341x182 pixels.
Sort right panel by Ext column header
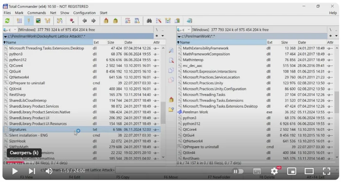(273, 42)
